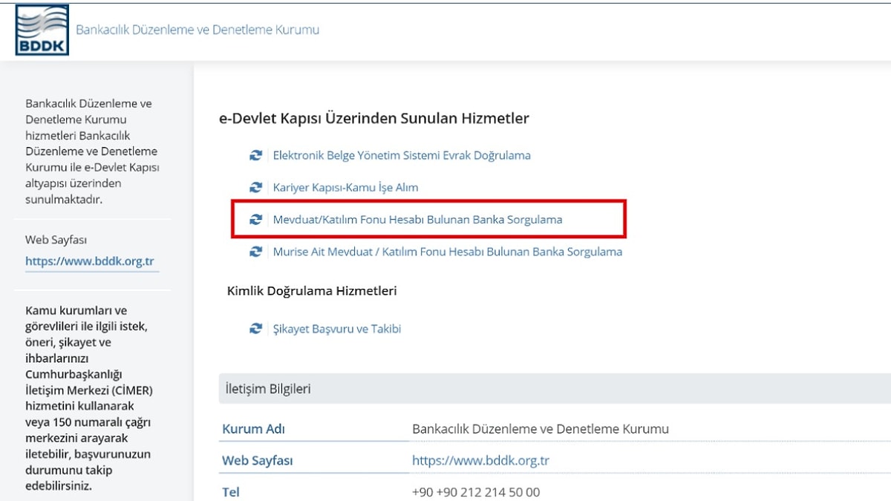Open Kariyer Kapısı-Kamu İşe Alım service
The height and width of the screenshot is (501, 891).
[345, 187]
